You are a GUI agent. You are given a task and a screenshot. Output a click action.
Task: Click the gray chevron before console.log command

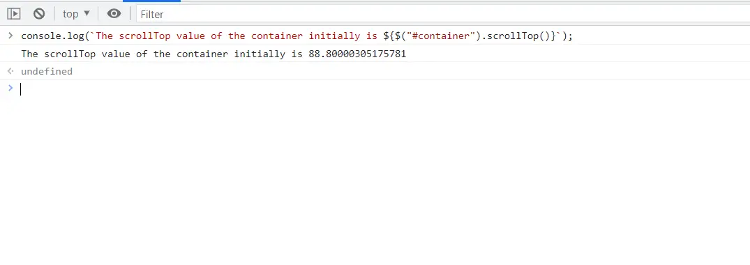10,36
